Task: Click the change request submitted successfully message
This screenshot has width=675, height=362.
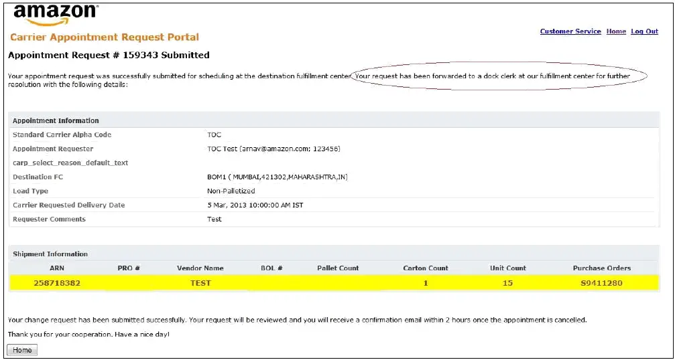Action: tap(297, 320)
